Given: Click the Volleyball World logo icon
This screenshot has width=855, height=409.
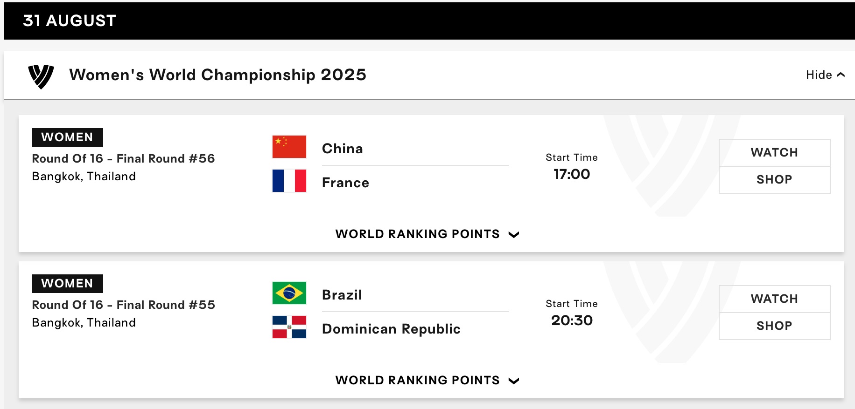Looking at the screenshot, I should tap(41, 76).
